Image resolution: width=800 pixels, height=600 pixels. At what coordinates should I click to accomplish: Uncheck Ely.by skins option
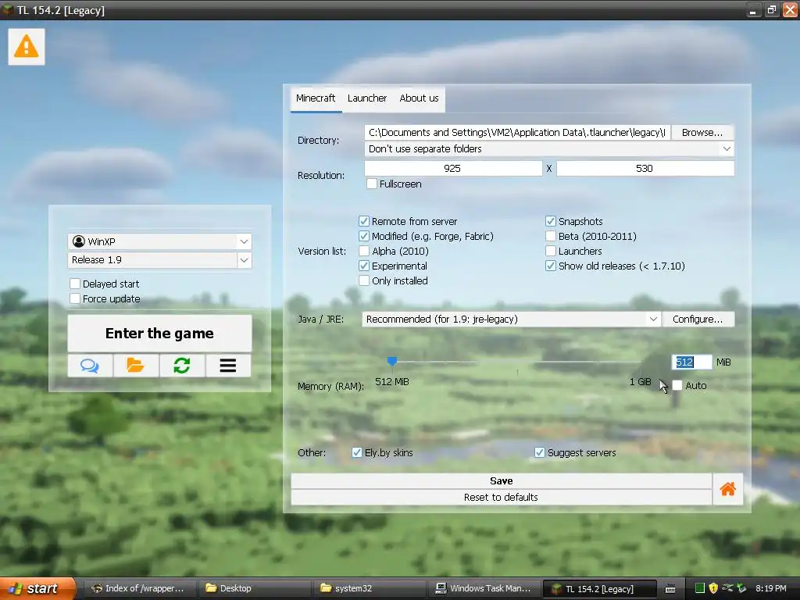(356, 452)
